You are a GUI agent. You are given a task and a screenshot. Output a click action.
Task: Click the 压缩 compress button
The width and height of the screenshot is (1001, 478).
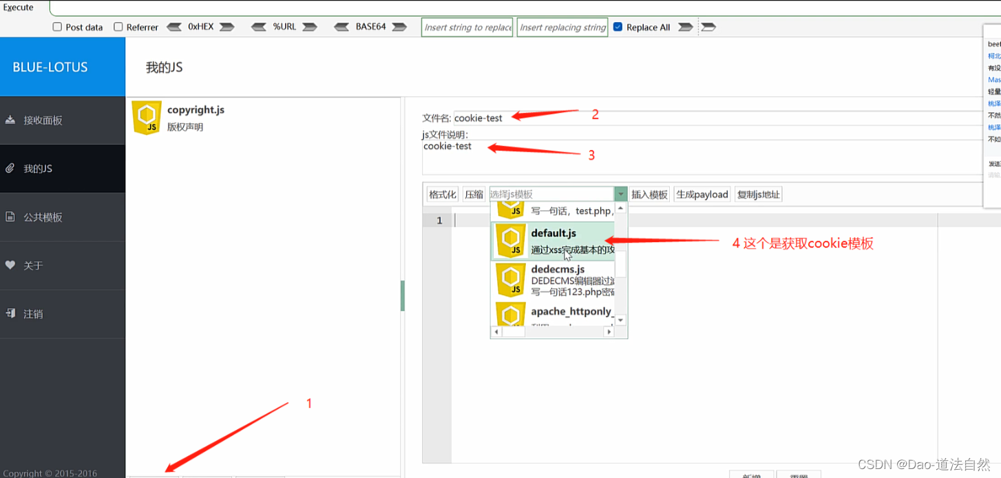(474, 195)
